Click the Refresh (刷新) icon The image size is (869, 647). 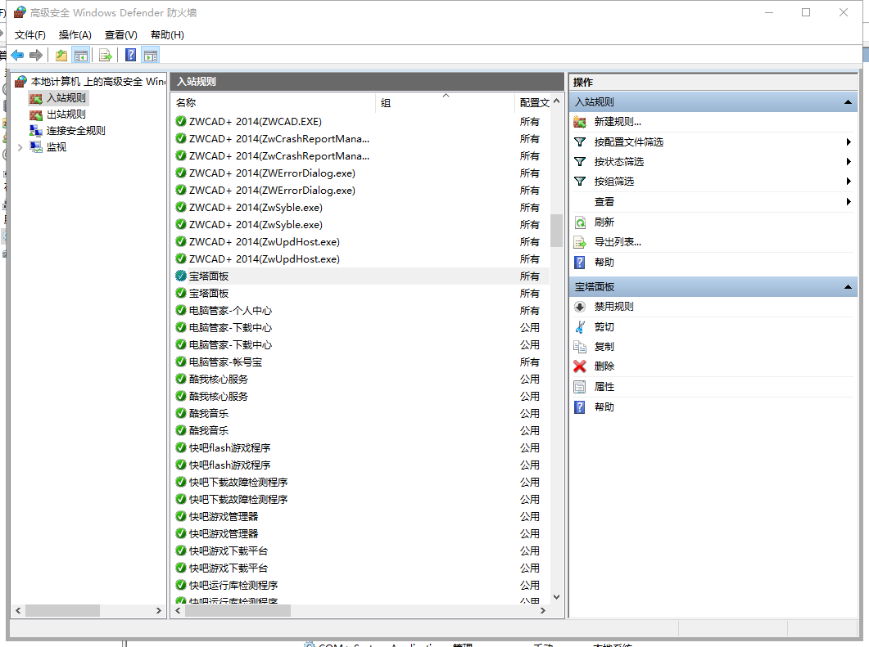[x=580, y=222]
